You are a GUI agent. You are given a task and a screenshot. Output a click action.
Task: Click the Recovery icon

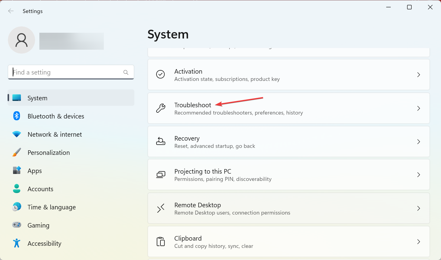point(161,141)
